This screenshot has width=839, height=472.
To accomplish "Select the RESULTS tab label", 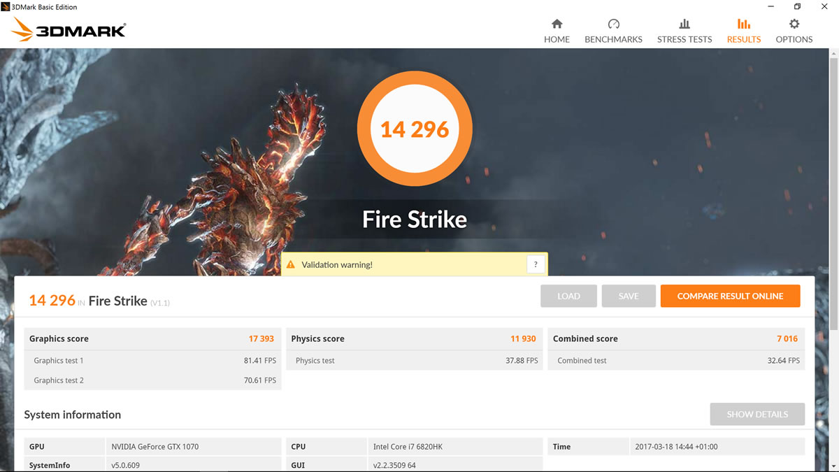I will tap(743, 40).
